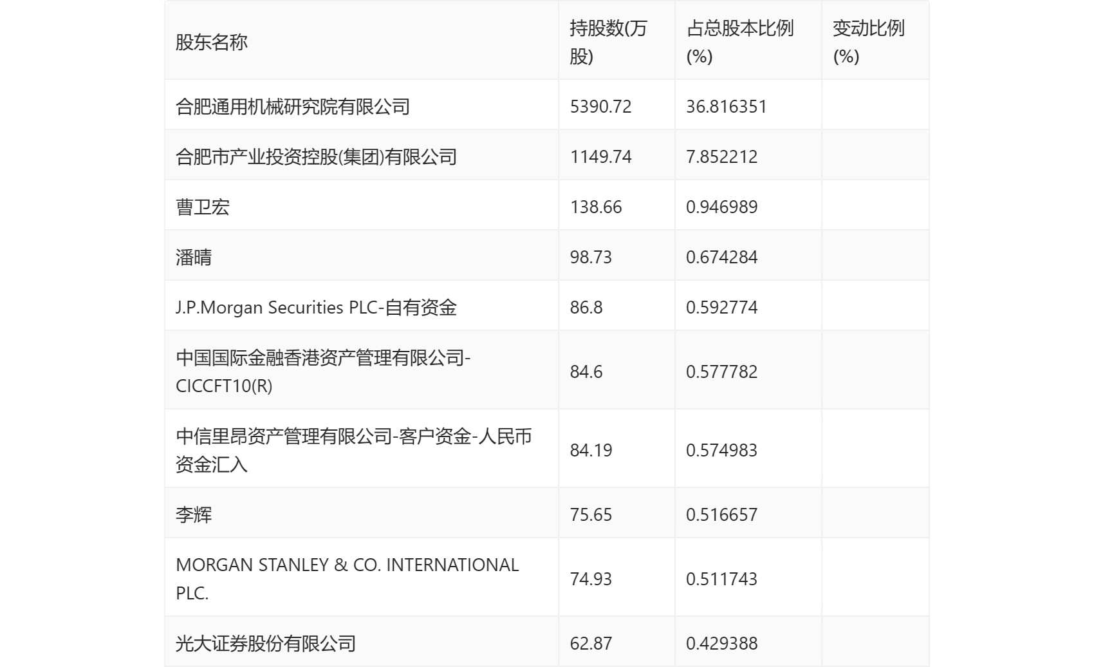Select the percentage 36.816351
The image size is (1094, 667).
727,106
